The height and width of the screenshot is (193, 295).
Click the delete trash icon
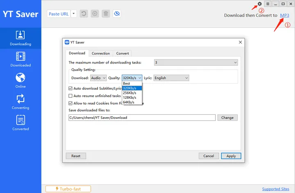tap(106, 14)
